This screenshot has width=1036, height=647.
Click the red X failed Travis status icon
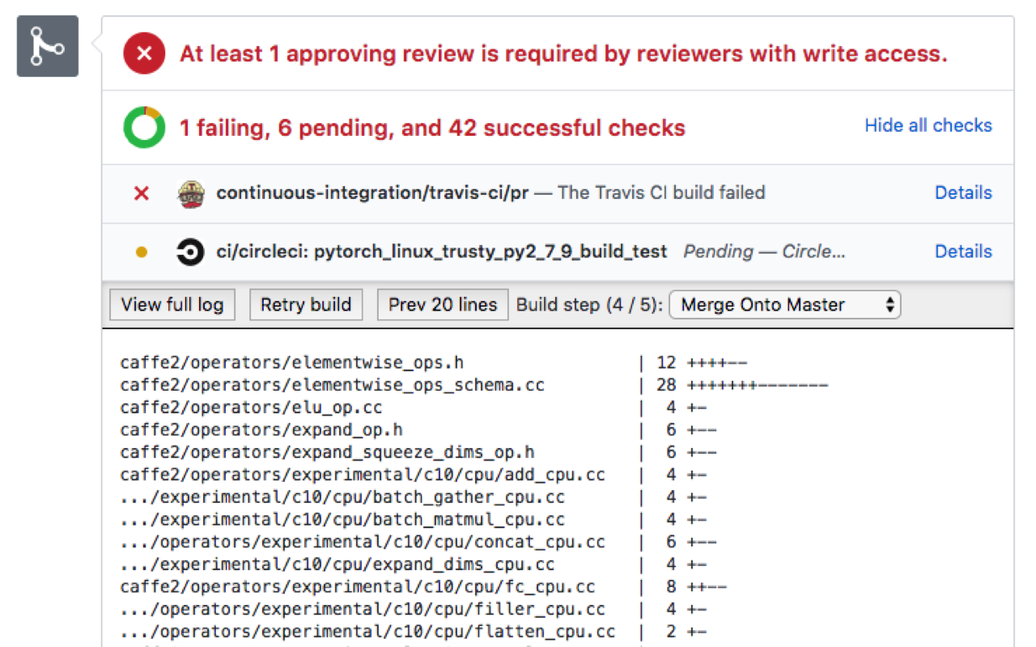(142, 193)
